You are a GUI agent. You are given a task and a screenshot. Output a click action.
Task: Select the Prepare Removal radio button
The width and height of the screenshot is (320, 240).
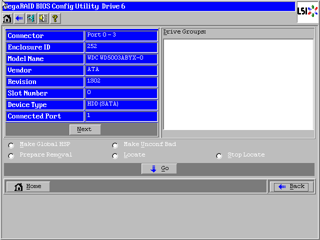[x=11, y=156]
